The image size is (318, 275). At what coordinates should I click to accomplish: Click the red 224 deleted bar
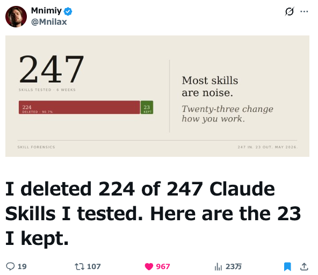[x=79, y=107]
